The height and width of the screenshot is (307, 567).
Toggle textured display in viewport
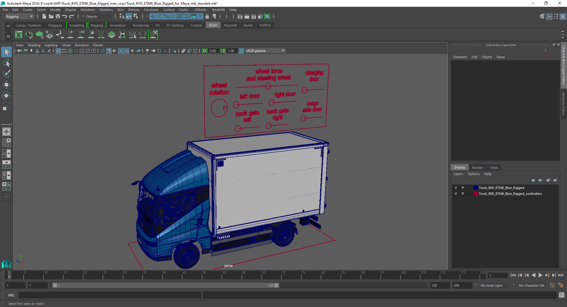tap(126, 51)
